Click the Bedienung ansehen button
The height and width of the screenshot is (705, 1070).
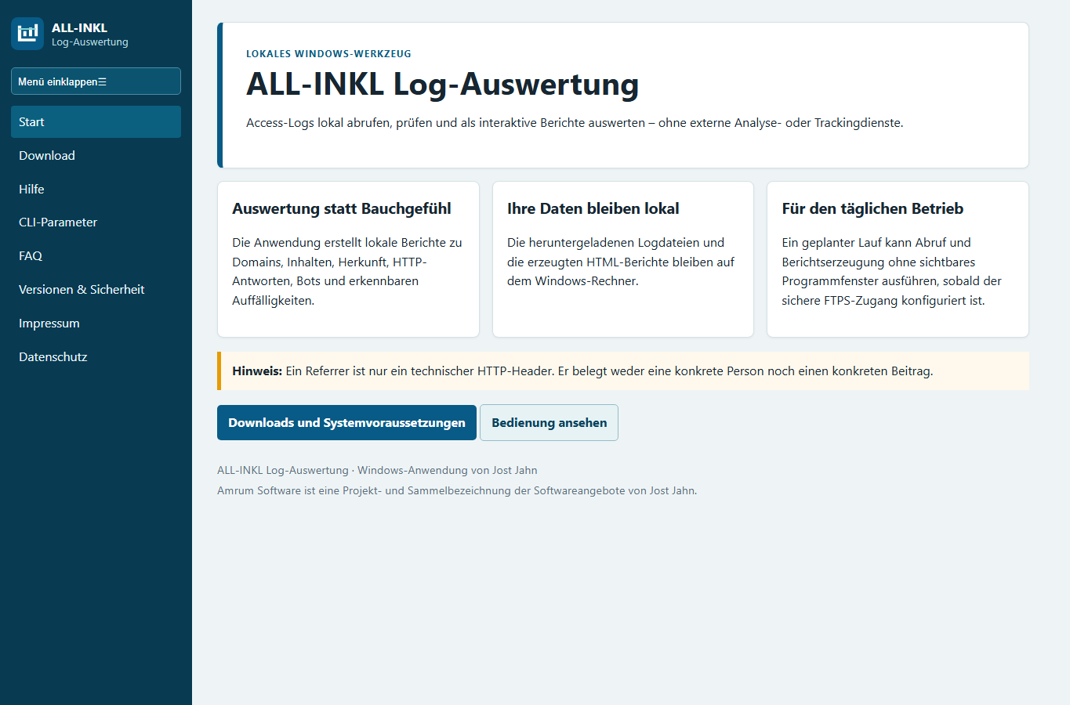(x=549, y=423)
